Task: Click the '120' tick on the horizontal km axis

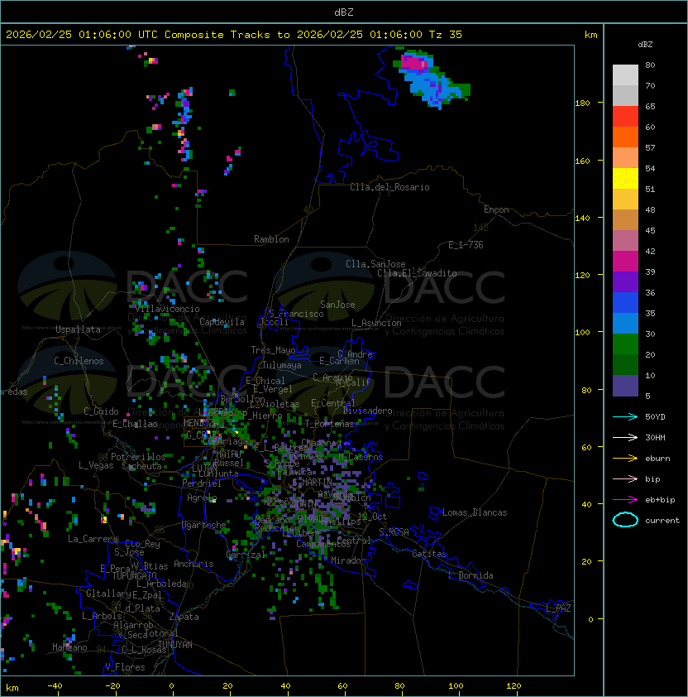Action: [514, 686]
